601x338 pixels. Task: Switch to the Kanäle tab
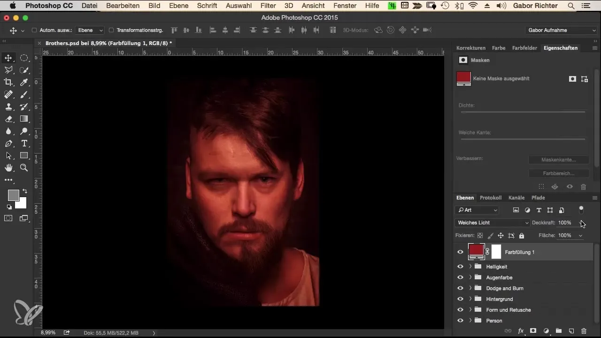(516, 198)
